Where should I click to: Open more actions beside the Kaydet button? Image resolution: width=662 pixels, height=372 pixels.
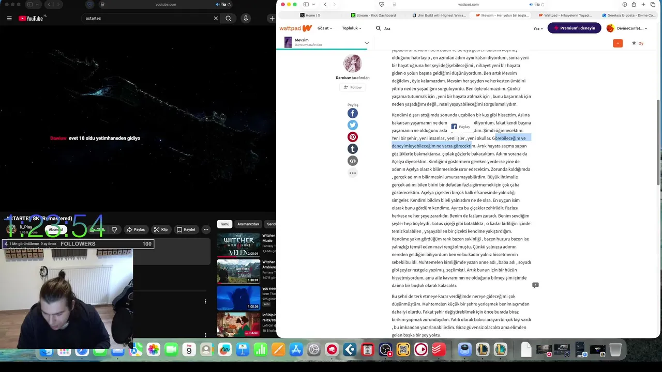[x=206, y=229]
